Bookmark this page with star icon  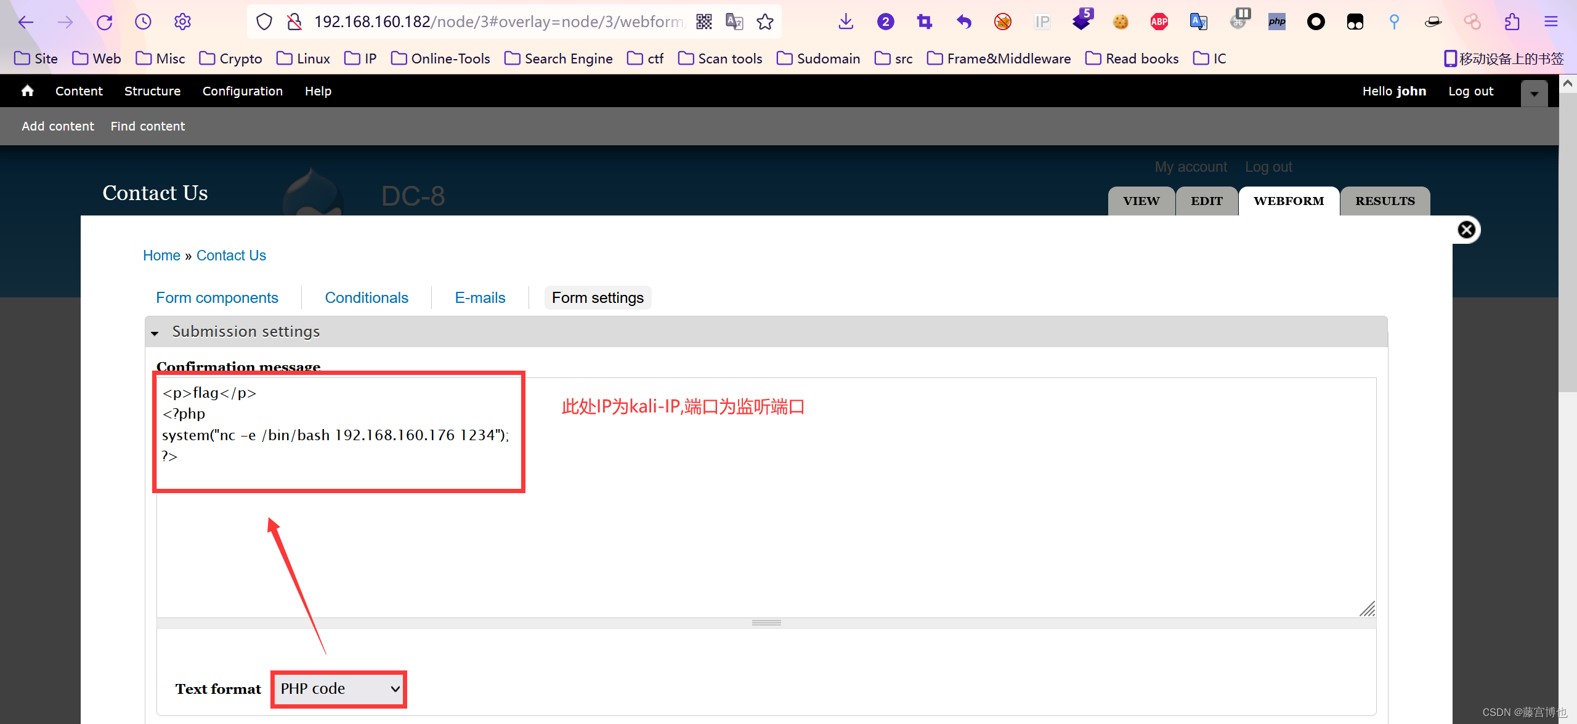(x=765, y=22)
